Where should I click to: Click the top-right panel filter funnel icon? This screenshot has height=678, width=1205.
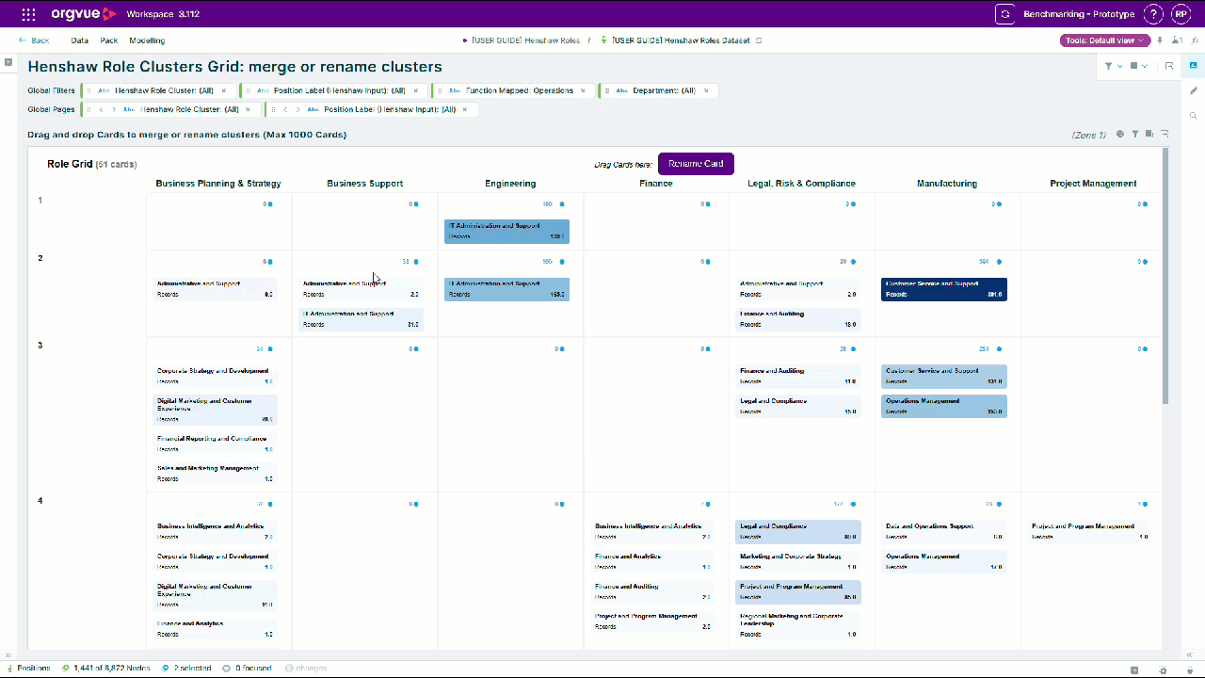pyautogui.click(x=1108, y=66)
